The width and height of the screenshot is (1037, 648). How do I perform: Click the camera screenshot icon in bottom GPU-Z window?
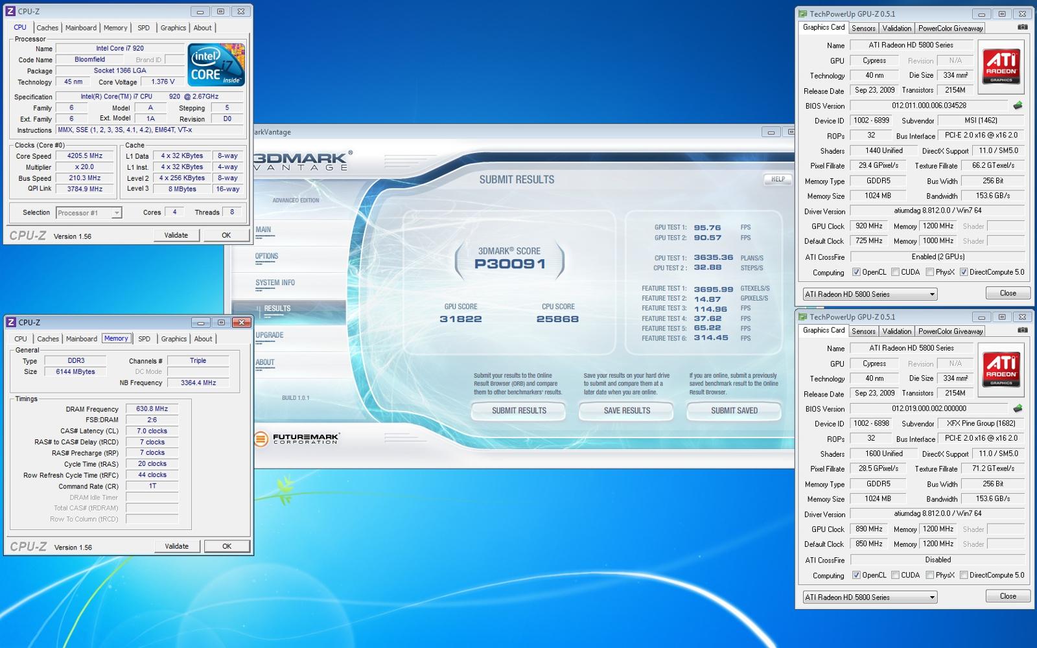(1022, 330)
